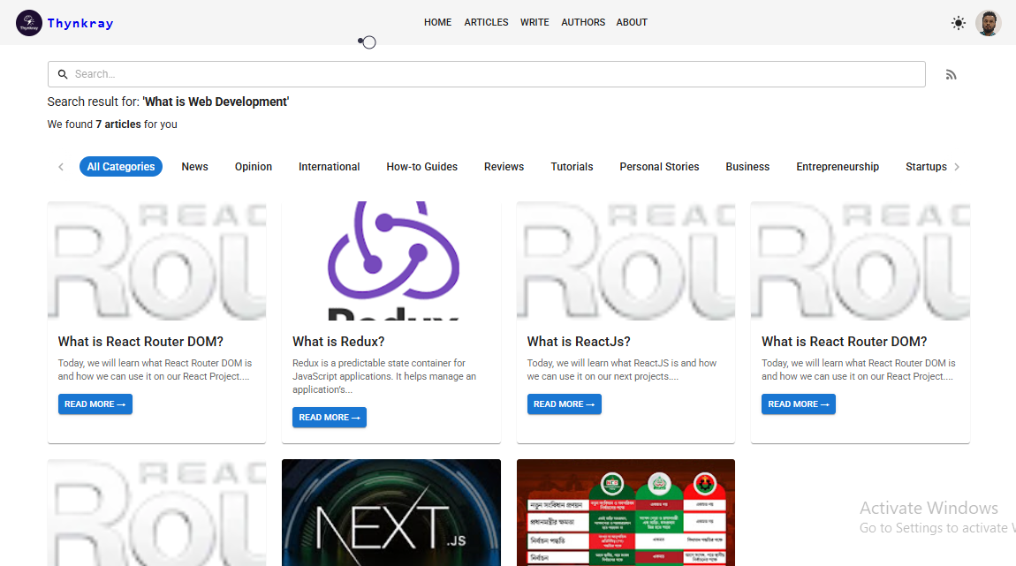Filter articles by News
The image size is (1016, 566).
(195, 166)
